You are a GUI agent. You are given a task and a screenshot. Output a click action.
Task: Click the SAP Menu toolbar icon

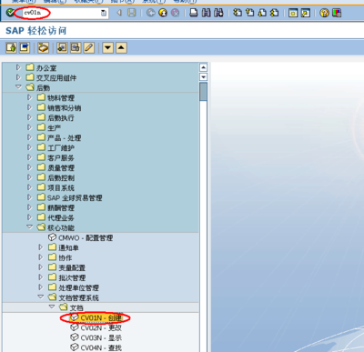pyautogui.click(x=25, y=47)
